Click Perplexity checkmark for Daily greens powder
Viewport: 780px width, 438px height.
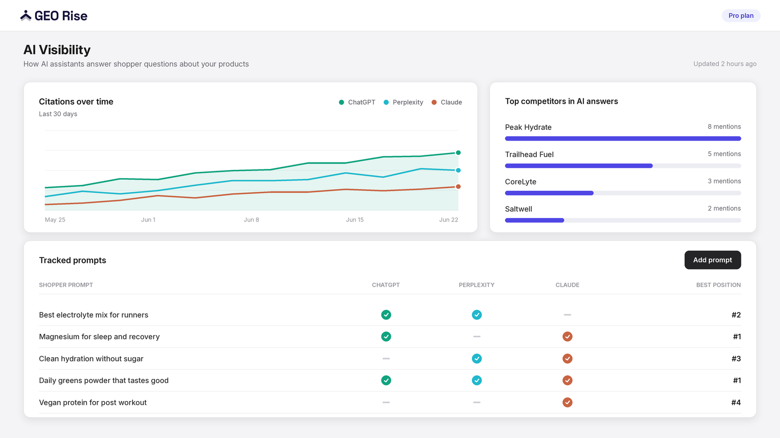pos(477,381)
